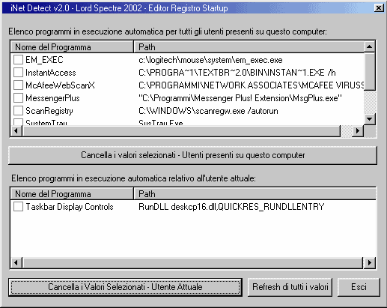
Task: Click the upper list's scroll-up arrow
Action: click(370, 46)
